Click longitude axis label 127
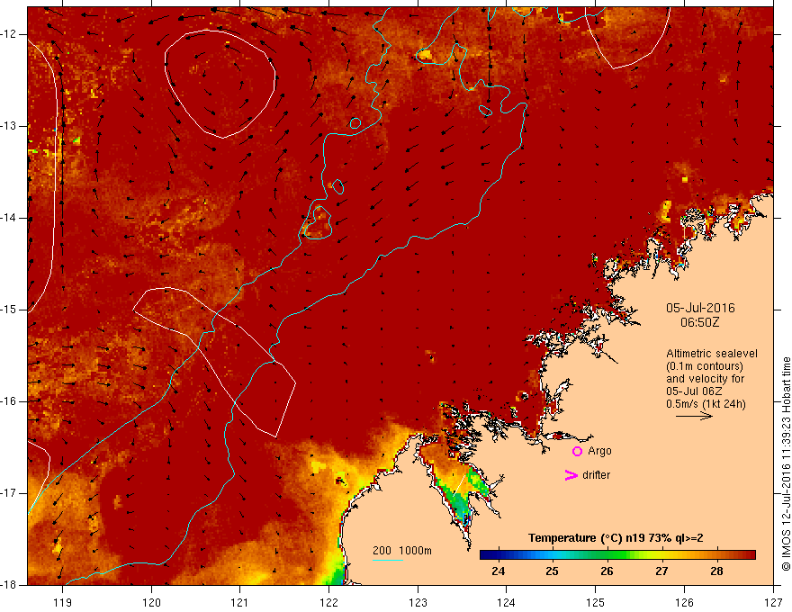 coord(773,602)
